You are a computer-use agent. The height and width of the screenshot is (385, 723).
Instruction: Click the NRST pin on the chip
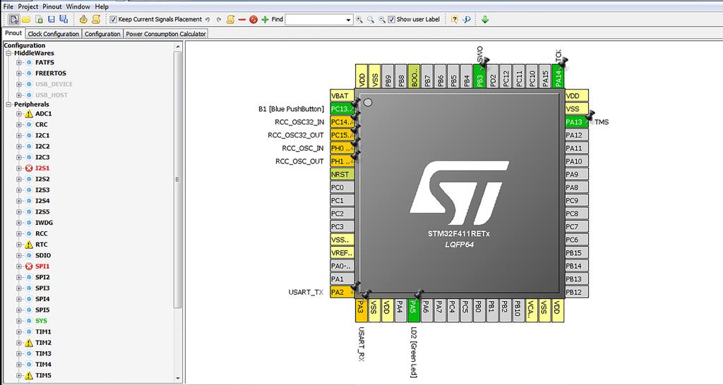(342, 174)
